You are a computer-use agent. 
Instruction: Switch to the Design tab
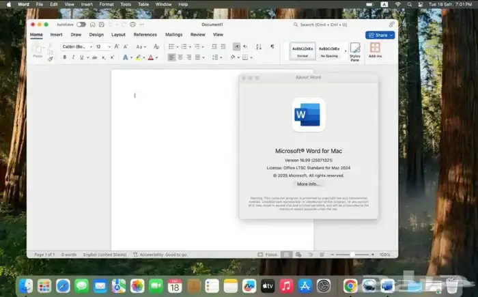click(x=96, y=34)
